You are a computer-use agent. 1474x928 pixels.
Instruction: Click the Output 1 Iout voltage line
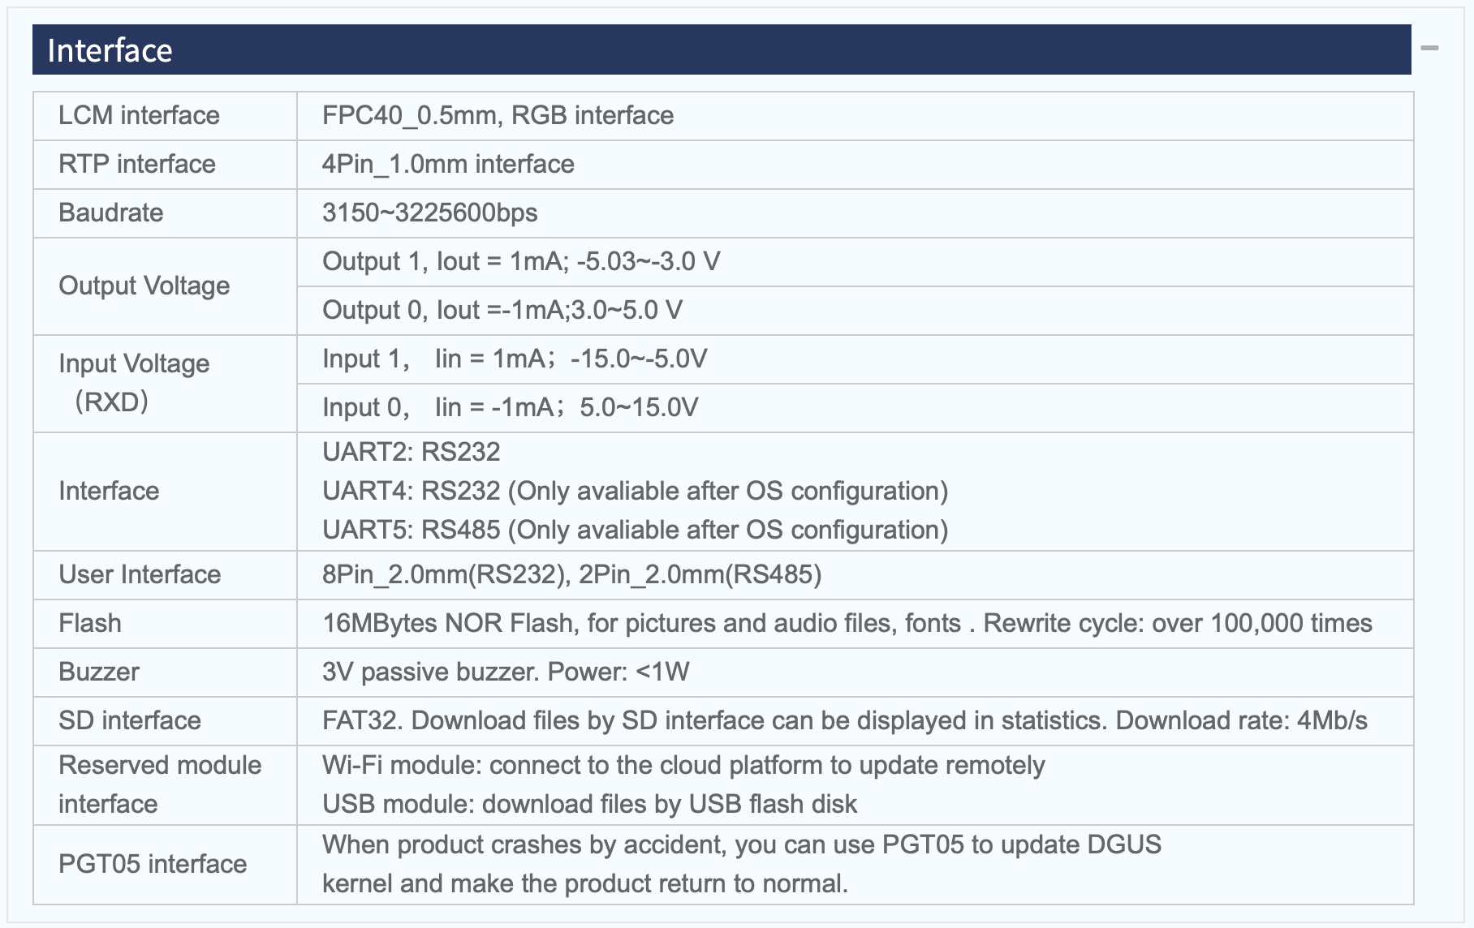[x=521, y=261]
